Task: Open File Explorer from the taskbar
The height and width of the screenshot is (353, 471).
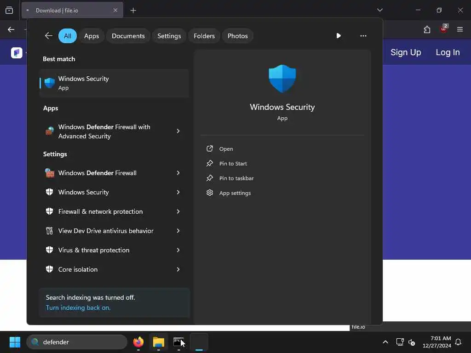Action: click(159, 342)
